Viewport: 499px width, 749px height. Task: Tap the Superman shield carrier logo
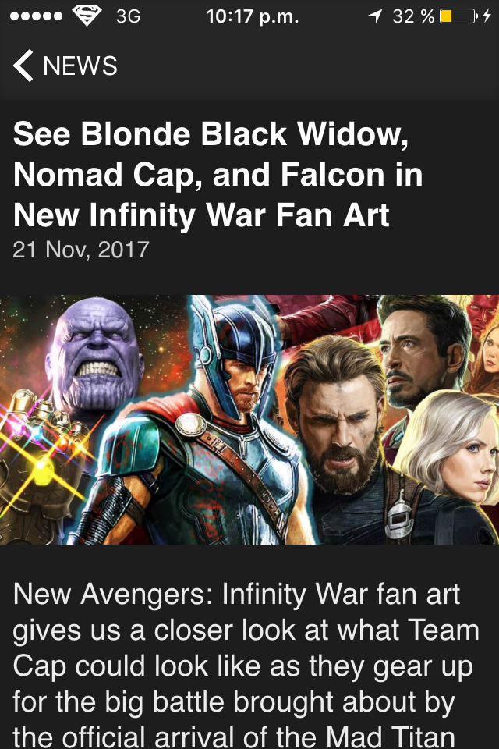pos(87,16)
